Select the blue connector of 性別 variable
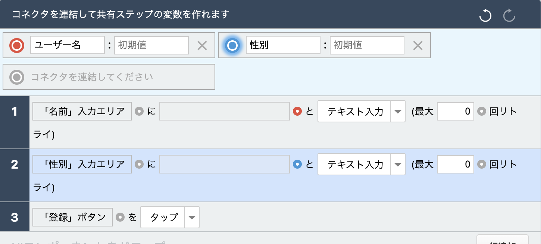 [232, 46]
